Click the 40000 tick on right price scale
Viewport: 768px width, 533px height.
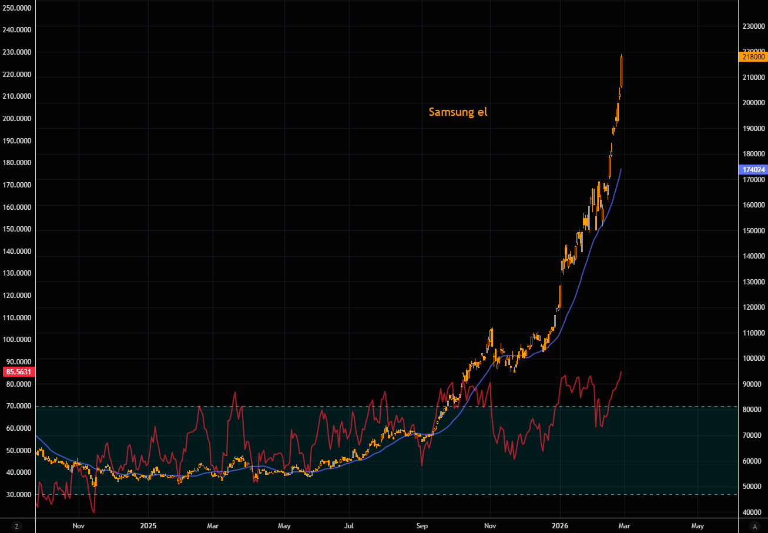(753, 512)
